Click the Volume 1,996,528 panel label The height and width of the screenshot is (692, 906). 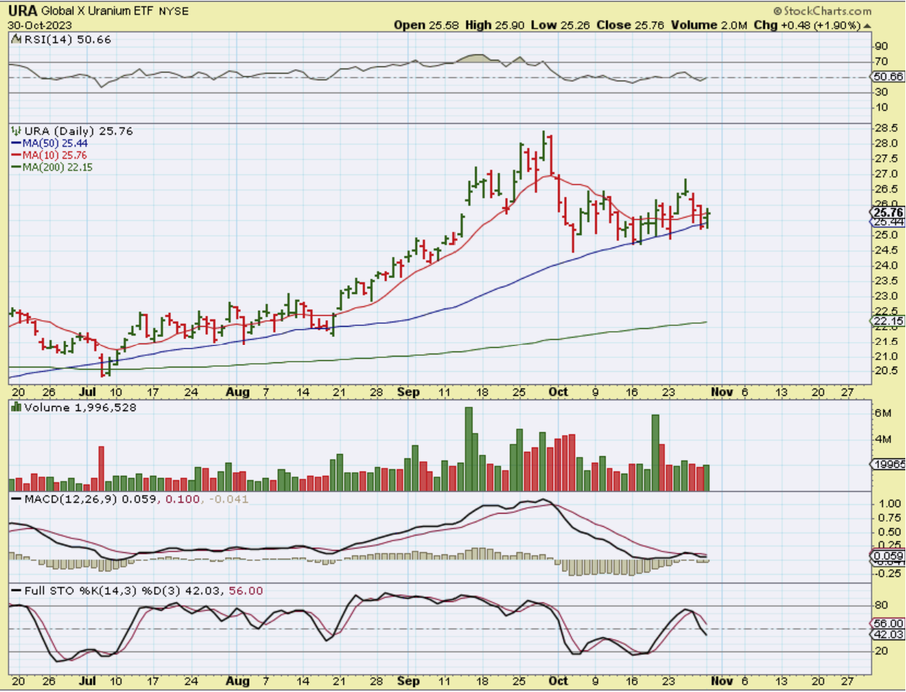point(80,408)
